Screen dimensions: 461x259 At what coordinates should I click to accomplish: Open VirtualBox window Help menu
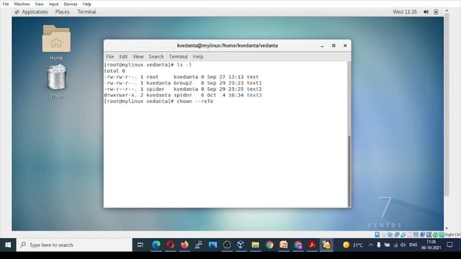[86, 4]
